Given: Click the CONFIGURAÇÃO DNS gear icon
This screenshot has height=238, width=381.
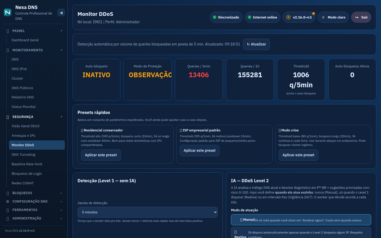Looking at the screenshot, I should [8, 202].
